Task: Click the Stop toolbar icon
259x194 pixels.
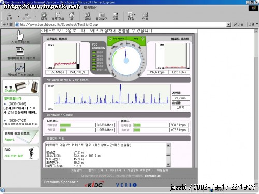Action: pos(44,16)
